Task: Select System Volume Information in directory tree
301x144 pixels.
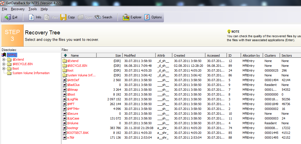Action: pyautogui.click(x=31, y=73)
